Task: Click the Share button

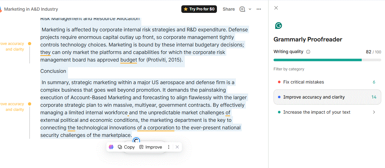Action: (x=229, y=9)
